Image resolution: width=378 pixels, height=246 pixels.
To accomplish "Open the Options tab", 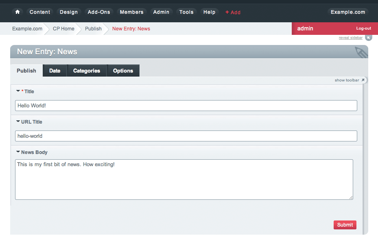I will pos(123,71).
